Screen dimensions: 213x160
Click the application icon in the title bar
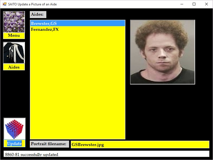[x=5, y=4]
